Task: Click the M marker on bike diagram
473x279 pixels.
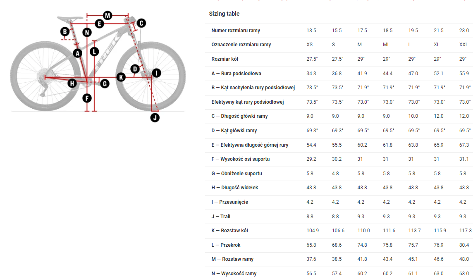Action: tap(107, 15)
